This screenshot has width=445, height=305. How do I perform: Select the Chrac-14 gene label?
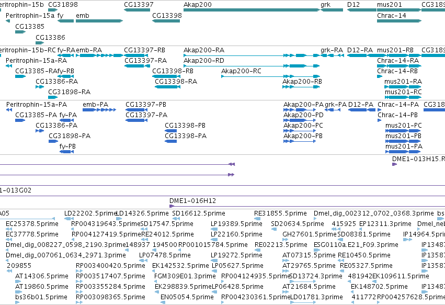[x=391, y=16]
